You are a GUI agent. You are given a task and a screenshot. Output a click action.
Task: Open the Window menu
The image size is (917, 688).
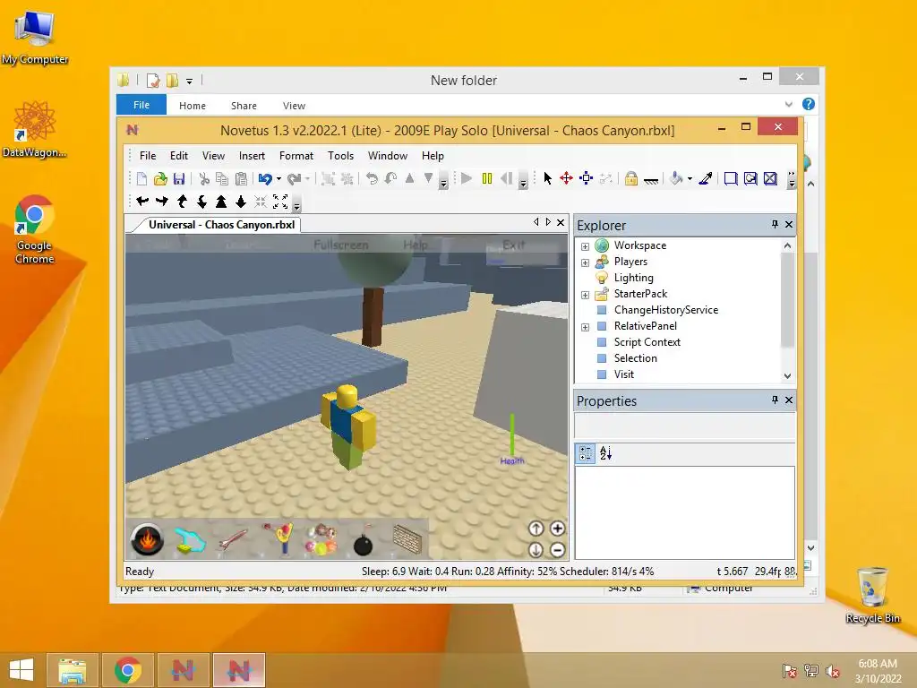(x=388, y=156)
